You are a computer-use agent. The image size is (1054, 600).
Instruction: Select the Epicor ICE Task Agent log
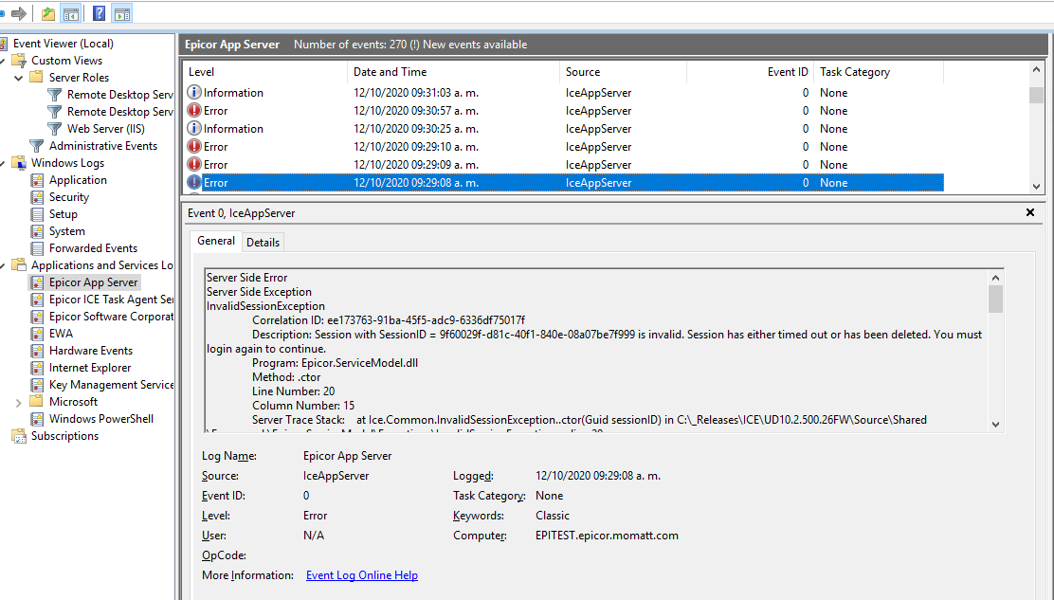coord(111,300)
